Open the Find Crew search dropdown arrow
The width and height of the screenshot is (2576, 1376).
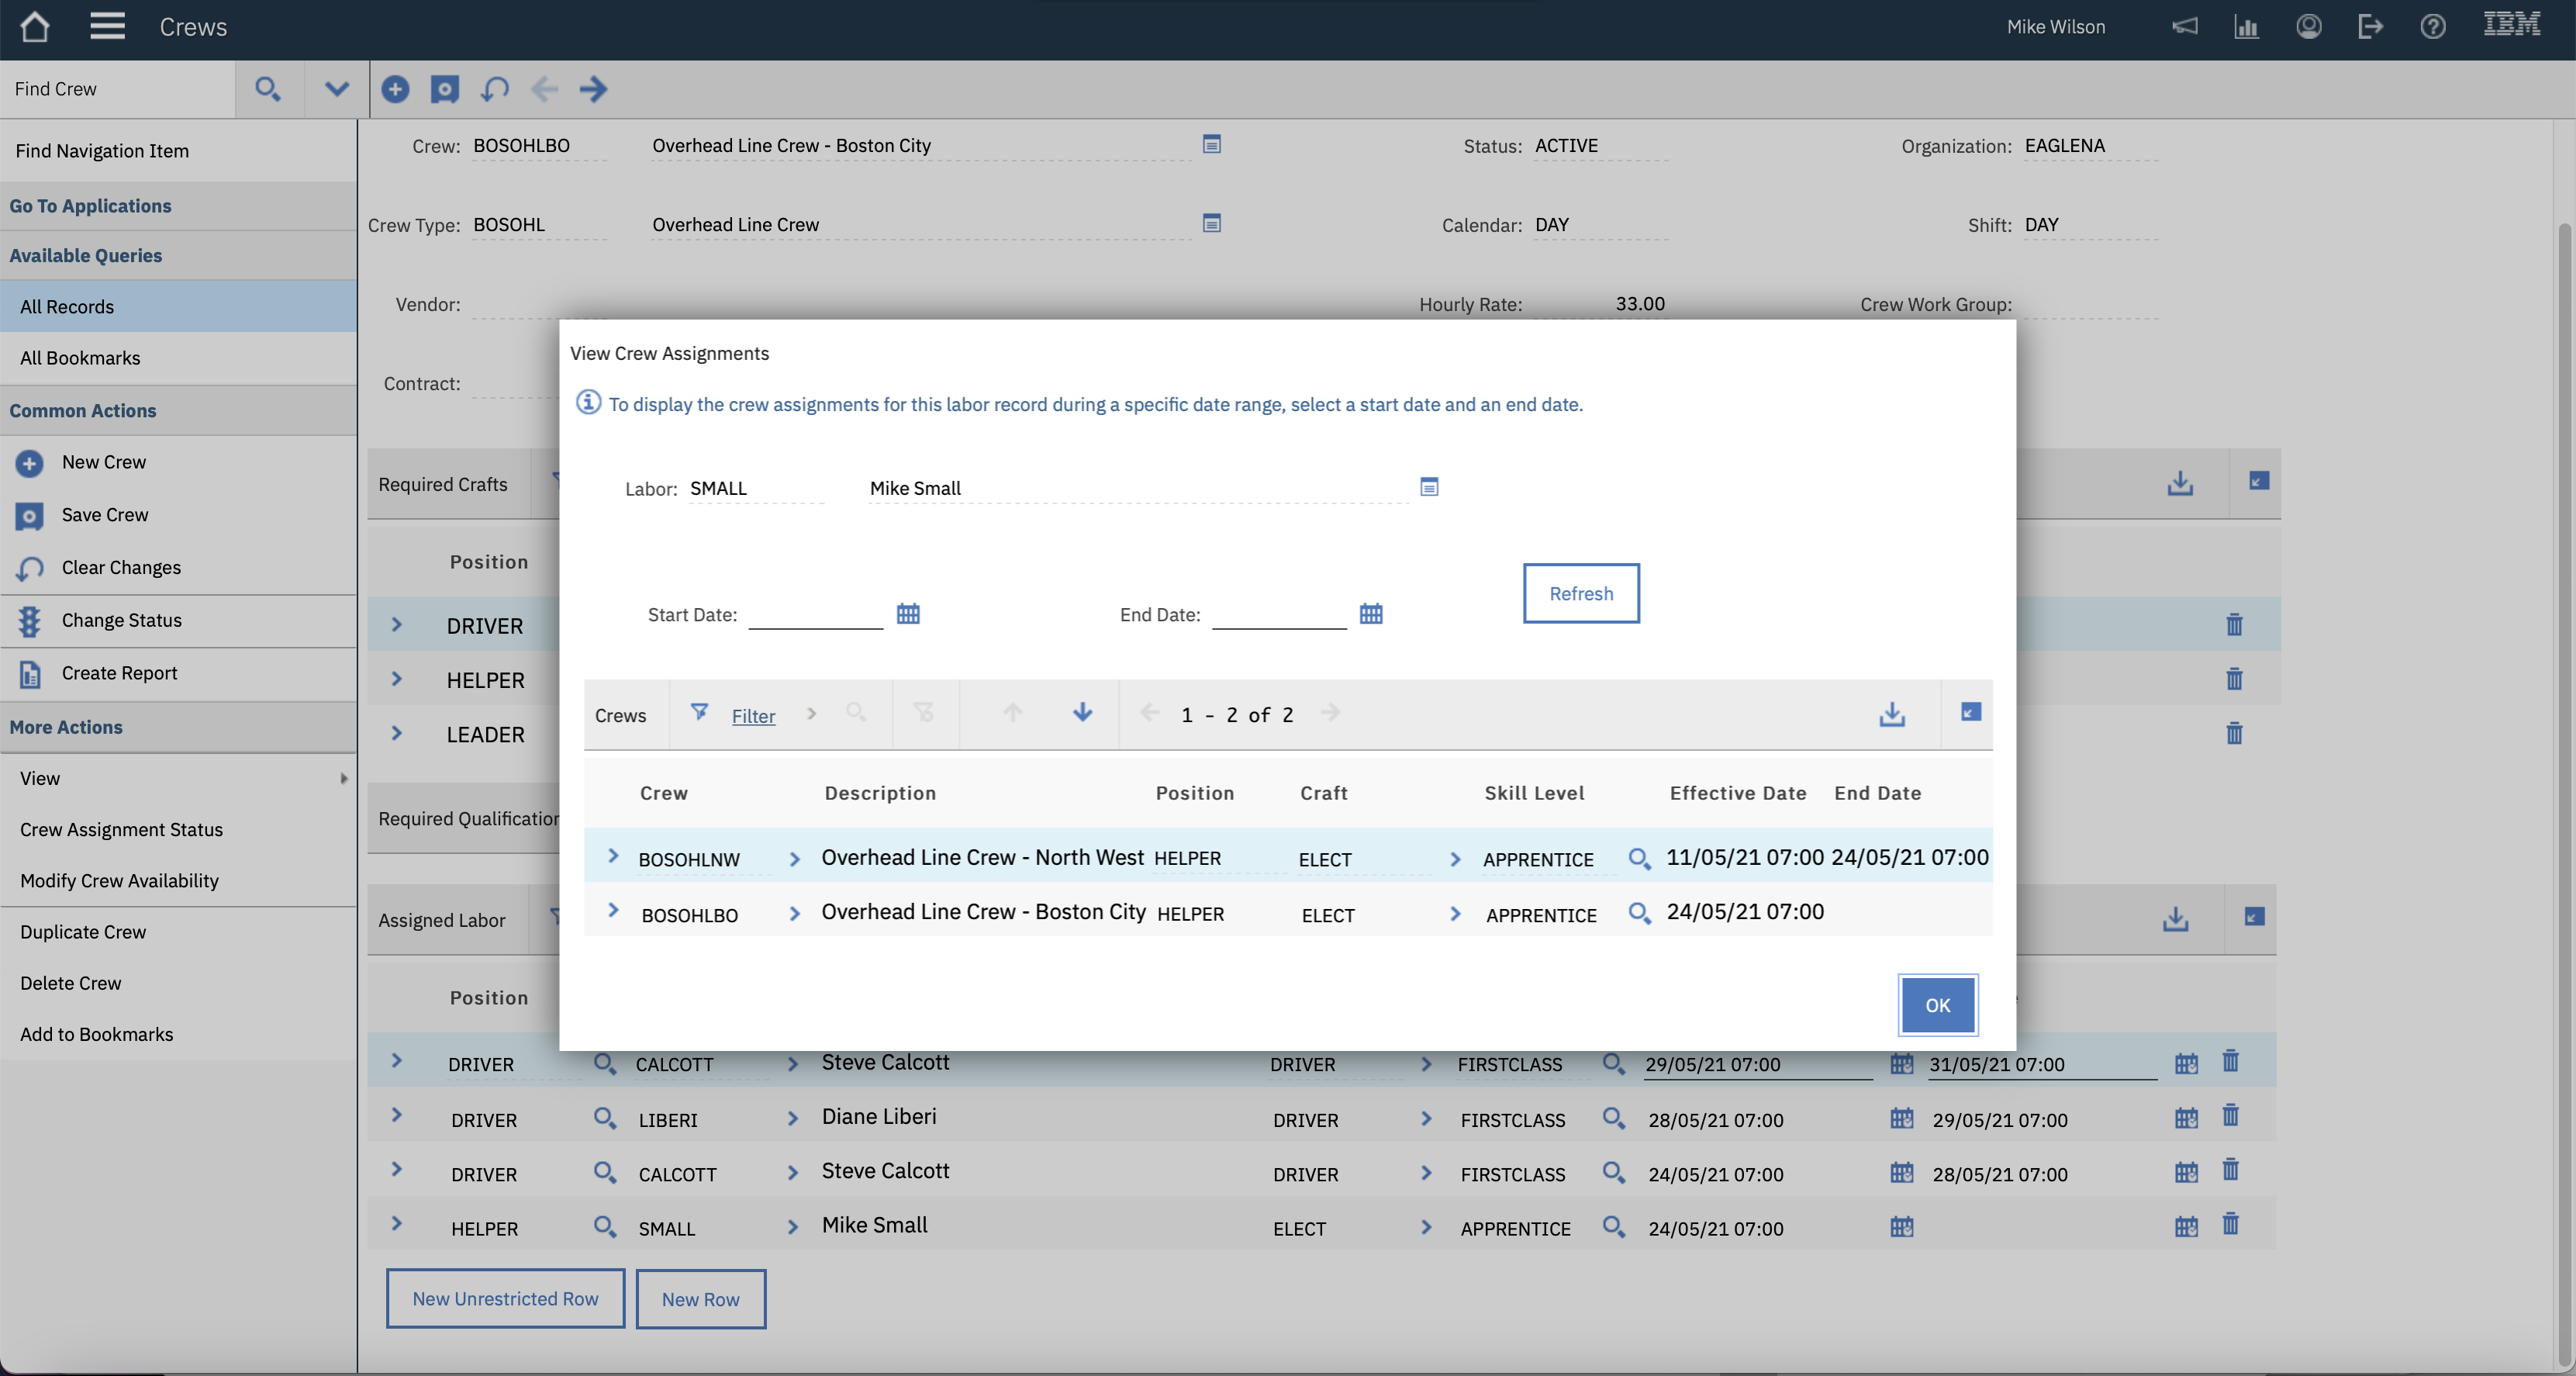336,89
